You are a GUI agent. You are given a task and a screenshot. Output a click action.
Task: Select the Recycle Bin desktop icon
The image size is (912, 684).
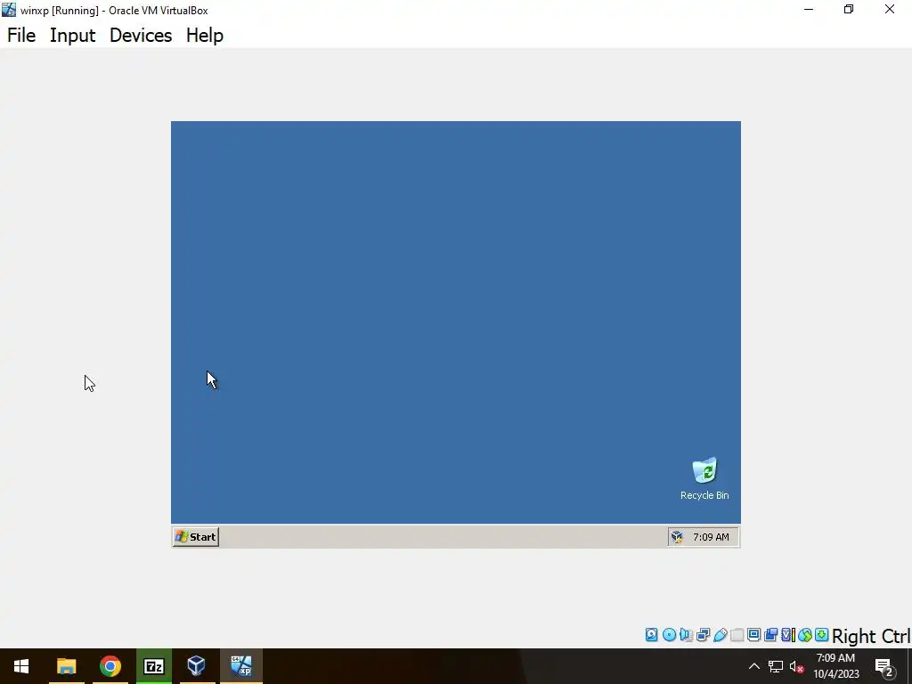click(x=704, y=479)
